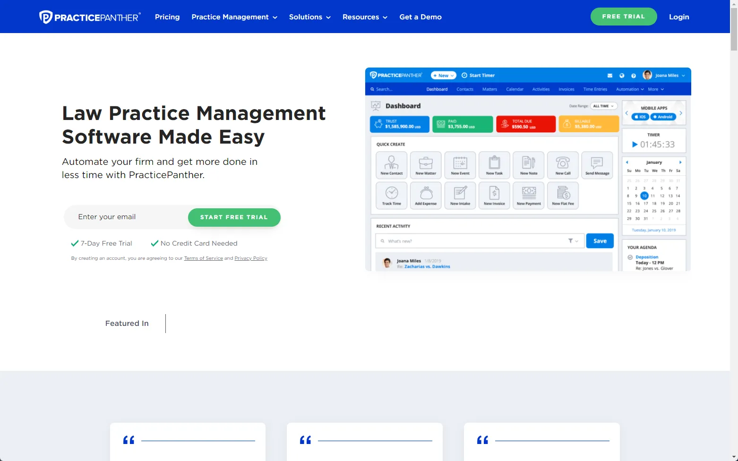Screen dimensions: 738x461
Task: Click the Start Timer clock icon in preview
Action: (464, 75)
